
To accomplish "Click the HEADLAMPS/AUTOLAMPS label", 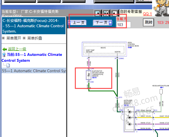I will point(161,86).
